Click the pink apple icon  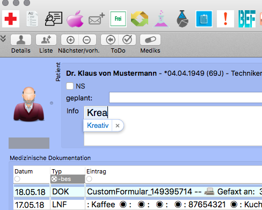point(75,19)
